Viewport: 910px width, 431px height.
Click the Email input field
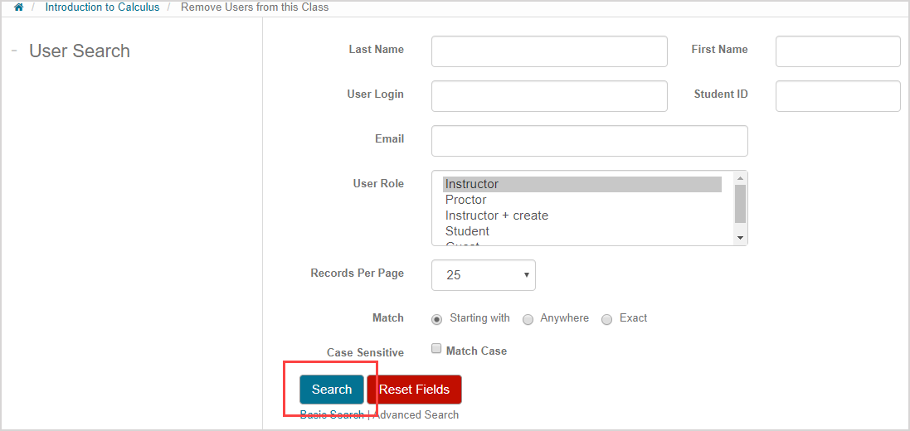tap(589, 141)
